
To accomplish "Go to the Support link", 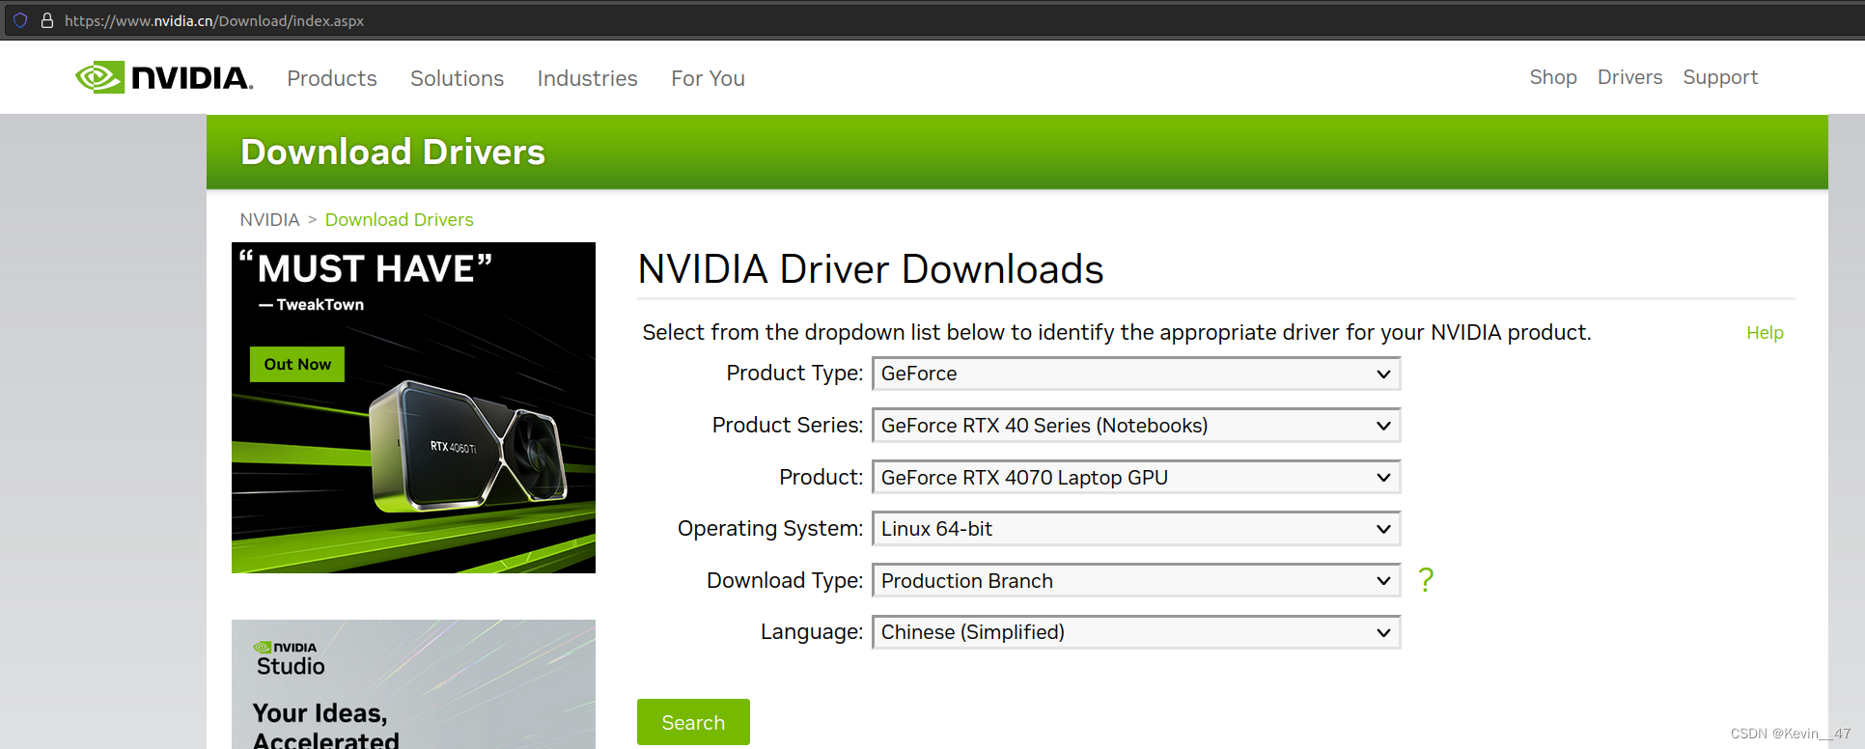I will (1720, 77).
